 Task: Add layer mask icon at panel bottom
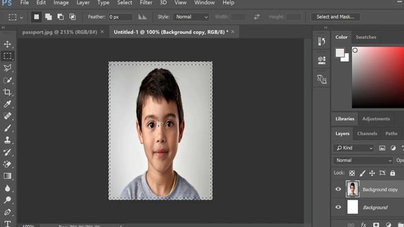(376, 224)
